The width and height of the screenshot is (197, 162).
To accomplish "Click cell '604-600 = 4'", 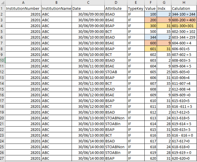I will tap(184, 43).
